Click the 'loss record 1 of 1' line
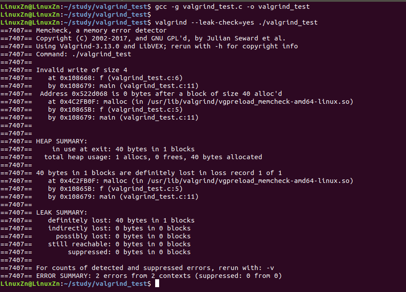The width and height of the screenshot is (406, 292). click(159, 173)
